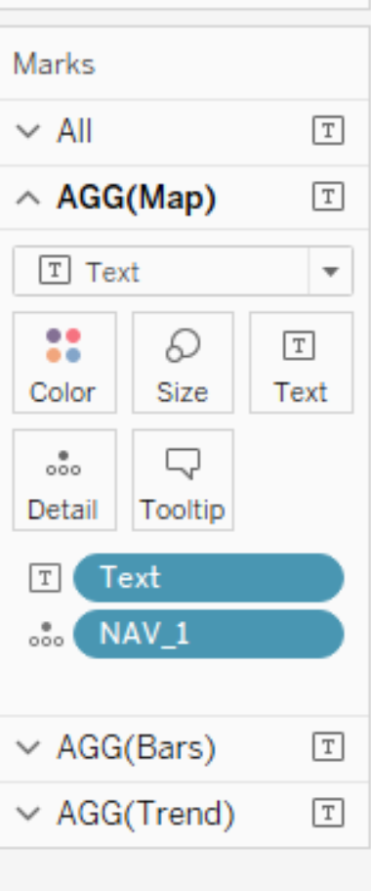371x891 pixels.
Task: Open the Tooltip marks card
Action: (x=183, y=479)
